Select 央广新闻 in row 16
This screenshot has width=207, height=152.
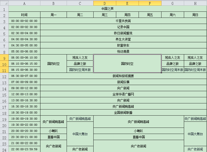tap(123, 100)
